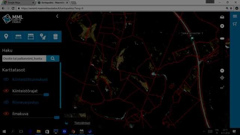Select the location marker pin tool
Viewport: 240px width, 135px height.
(6, 36)
